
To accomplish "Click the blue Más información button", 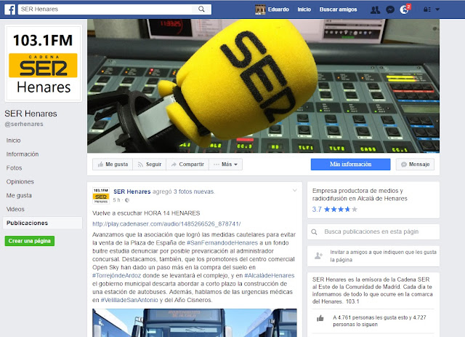I will click(350, 164).
